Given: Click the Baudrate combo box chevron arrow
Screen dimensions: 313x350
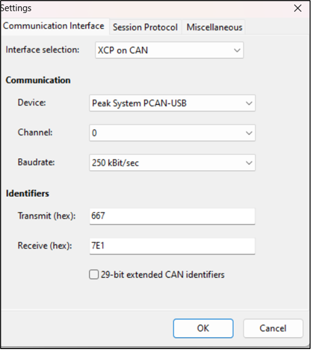Looking at the screenshot, I should point(248,163).
